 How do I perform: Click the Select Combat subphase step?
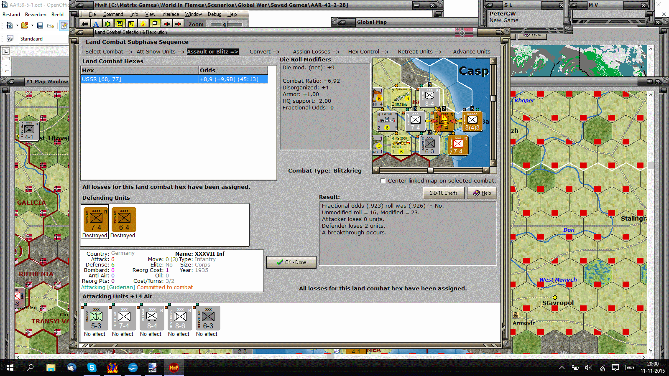109,52
